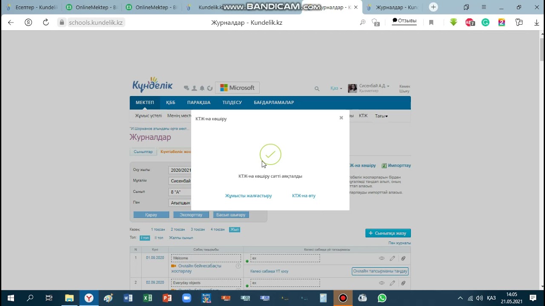Open the Пән журналы link

click(x=399, y=243)
